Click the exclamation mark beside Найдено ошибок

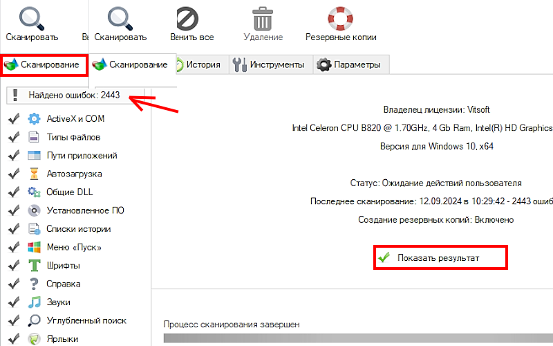pos(15,95)
